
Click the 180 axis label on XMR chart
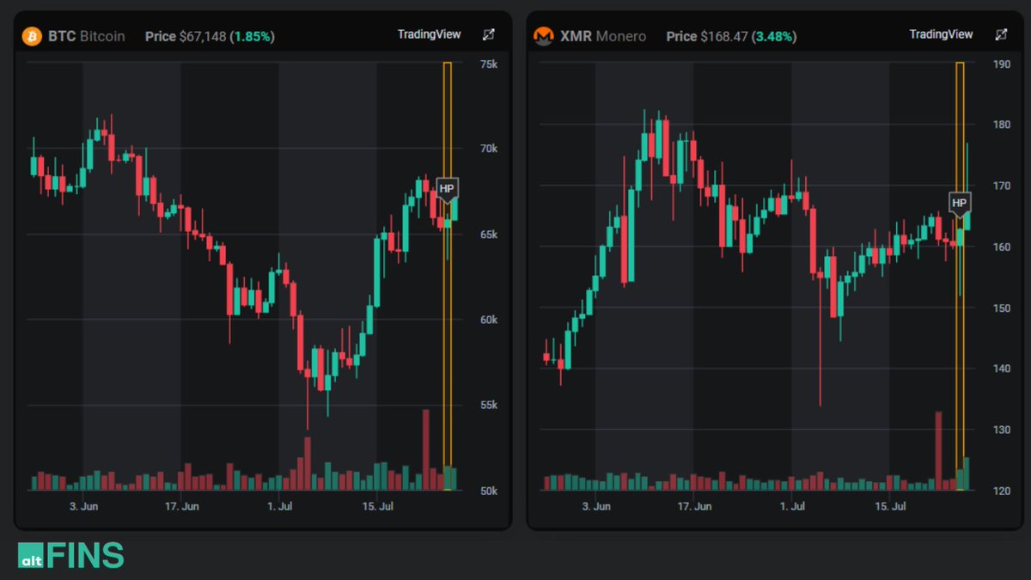(x=1001, y=125)
